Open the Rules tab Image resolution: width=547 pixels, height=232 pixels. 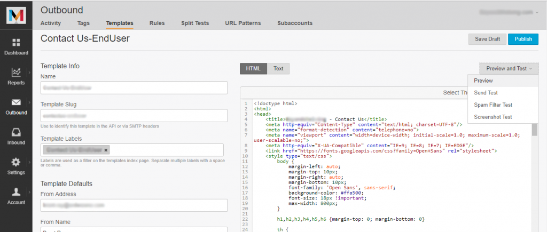click(x=157, y=23)
